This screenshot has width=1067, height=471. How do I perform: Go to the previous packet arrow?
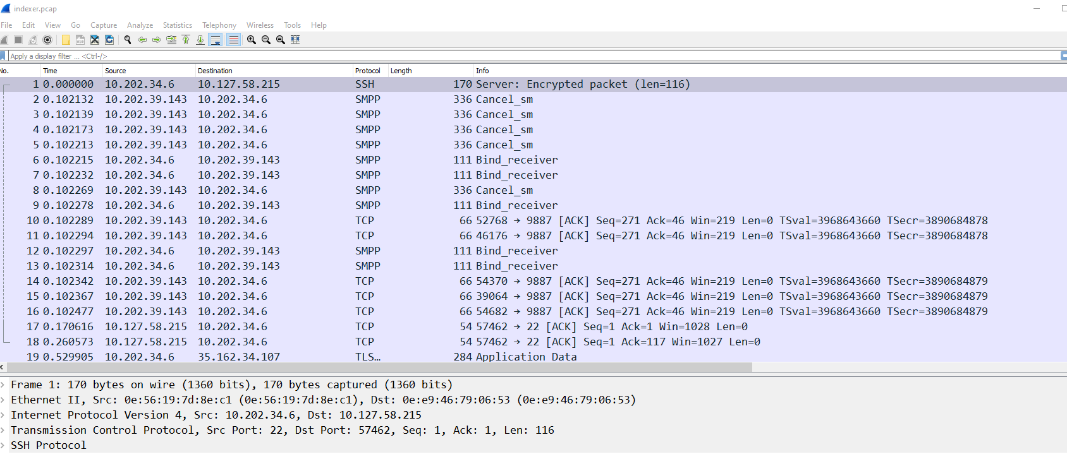pos(142,40)
